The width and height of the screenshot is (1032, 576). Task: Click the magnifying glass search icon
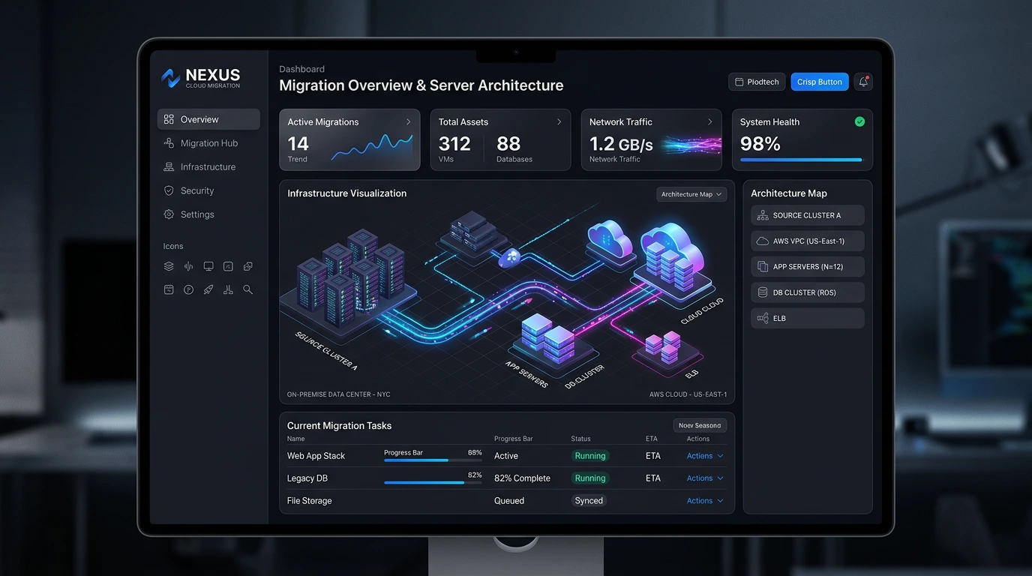pyautogui.click(x=247, y=289)
